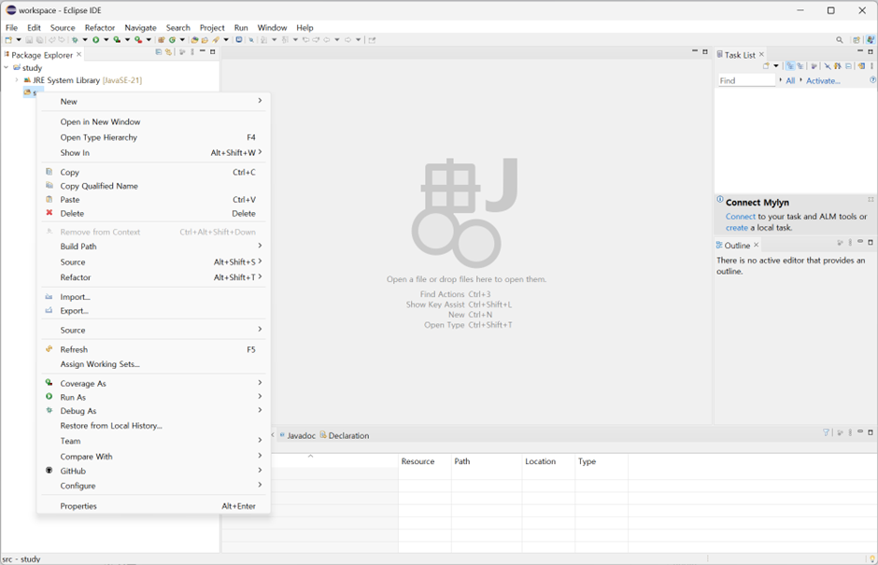
Task: Click the Show Tasks UI Legend help icon
Action: 873,80
